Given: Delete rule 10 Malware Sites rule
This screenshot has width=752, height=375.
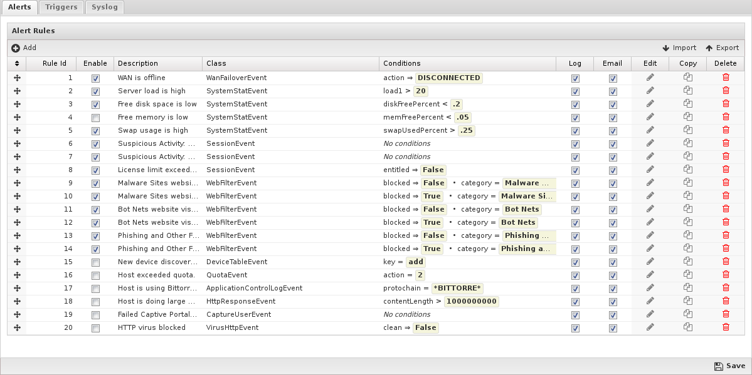Looking at the screenshot, I should click(x=726, y=196).
